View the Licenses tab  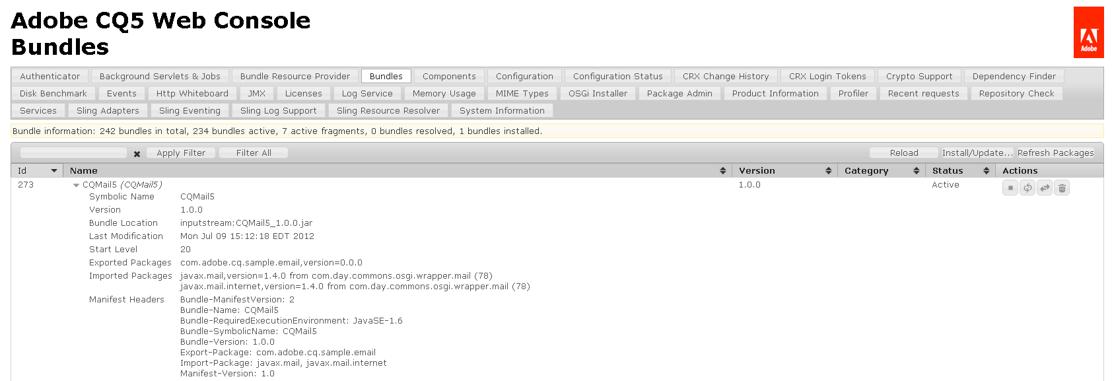304,93
